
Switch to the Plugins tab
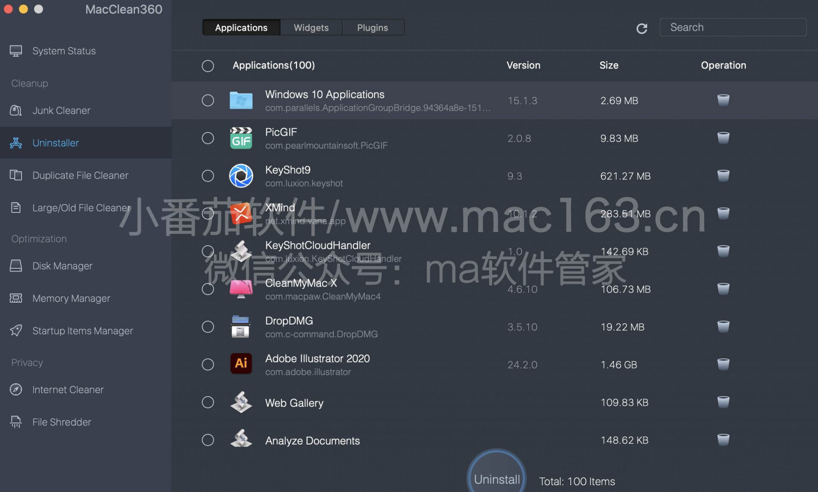click(x=373, y=28)
